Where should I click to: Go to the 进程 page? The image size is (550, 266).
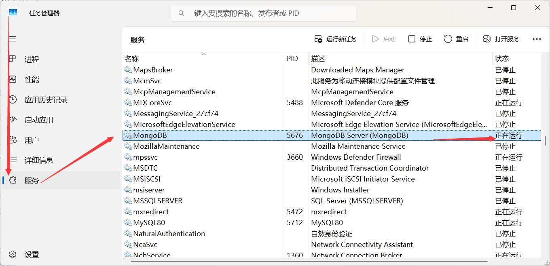(x=61, y=59)
